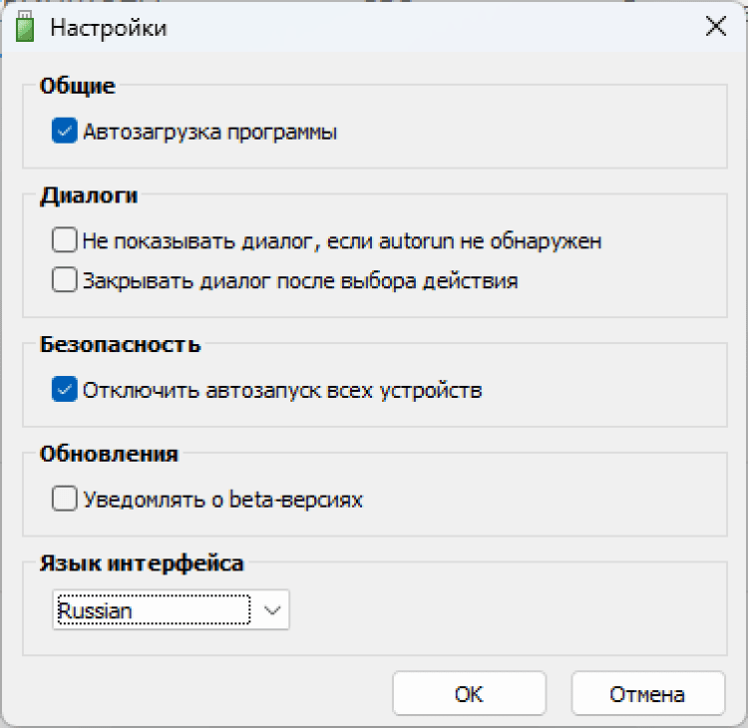The image size is (748, 728).
Task: Click the 'Russian' language combo box field
Action: [150, 610]
